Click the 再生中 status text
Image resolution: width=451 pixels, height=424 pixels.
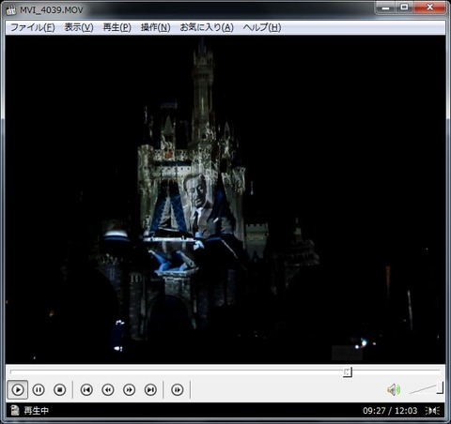pyautogui.click(x=37, y=411)
